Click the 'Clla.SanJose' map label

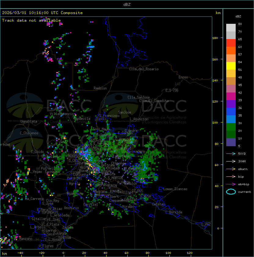(139, 97)
